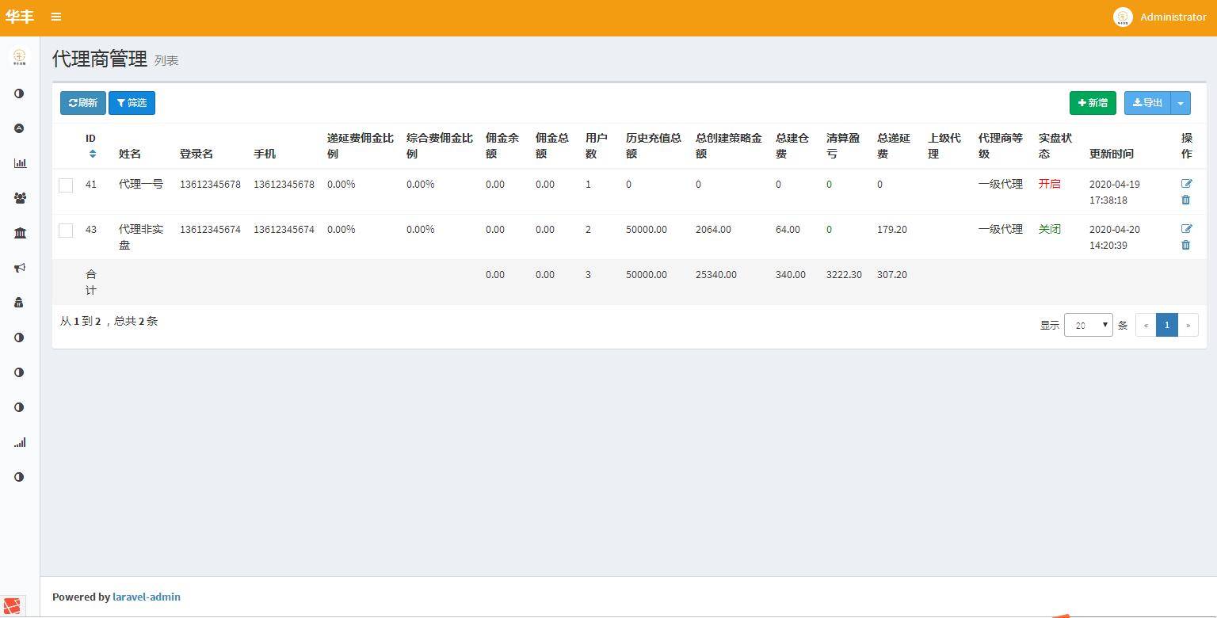
Task: Check the checkbox for row ID 41
Action: (66, 185)
